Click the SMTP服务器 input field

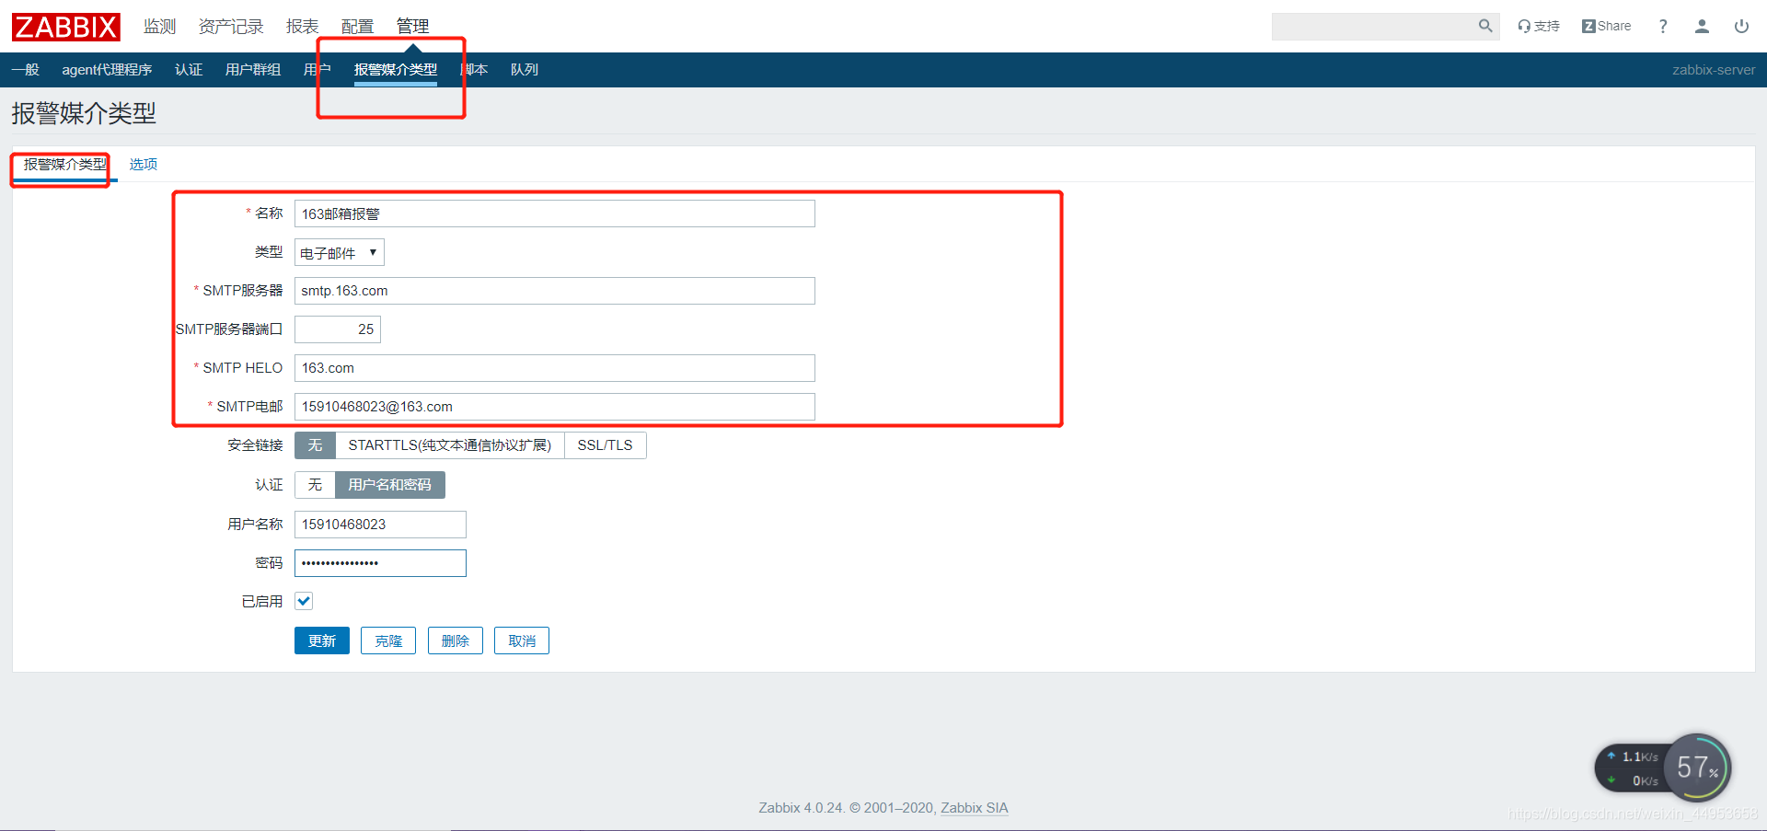(x=554, y=291)
